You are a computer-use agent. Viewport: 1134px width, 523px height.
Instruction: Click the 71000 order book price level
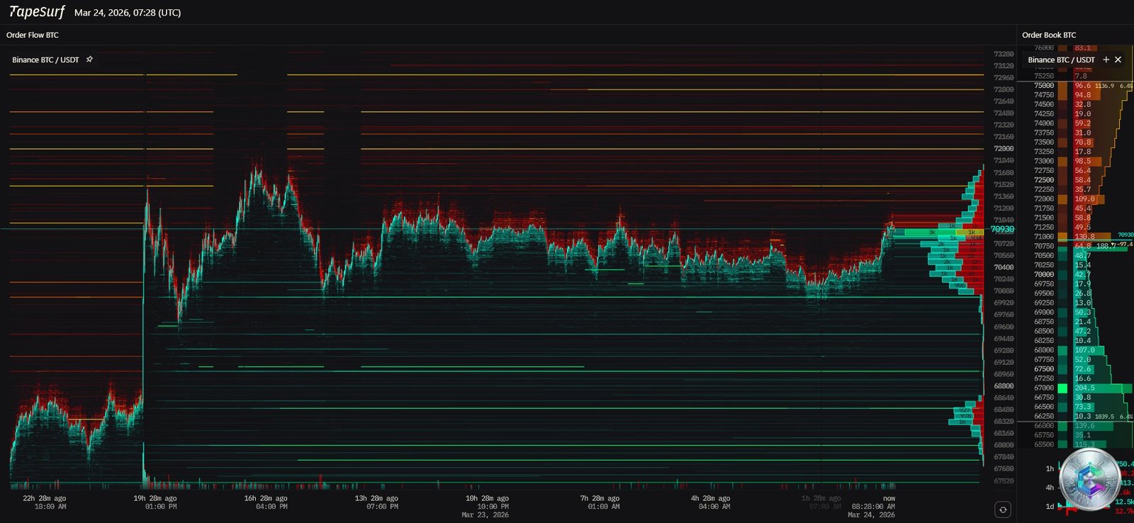pyautogui.click(x=1044, y=237)
